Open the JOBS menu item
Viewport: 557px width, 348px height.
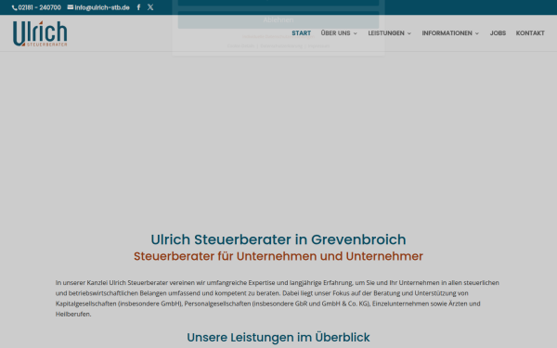pyautogui.click(x=498, y=33)
